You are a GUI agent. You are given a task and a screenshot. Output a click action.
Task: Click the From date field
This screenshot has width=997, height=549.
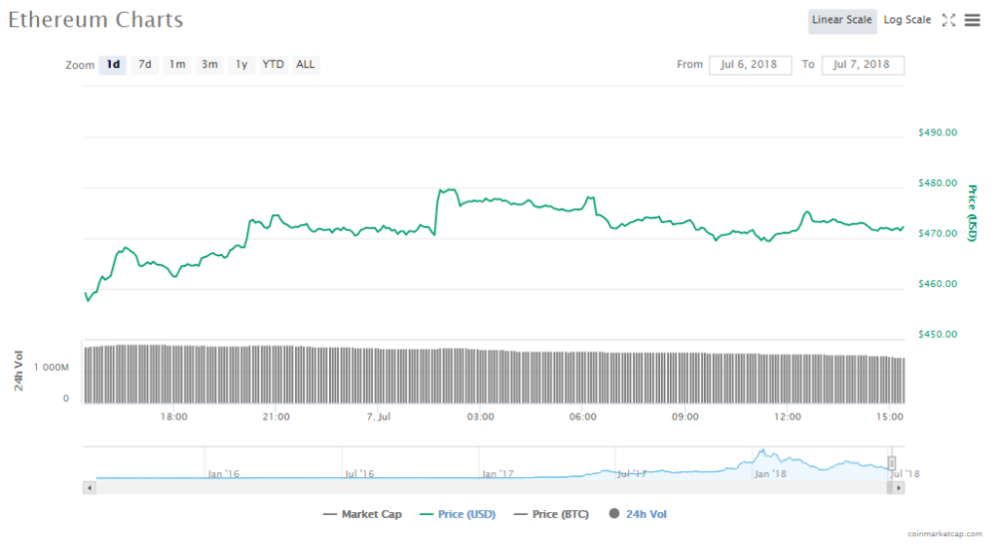(750, 65)
